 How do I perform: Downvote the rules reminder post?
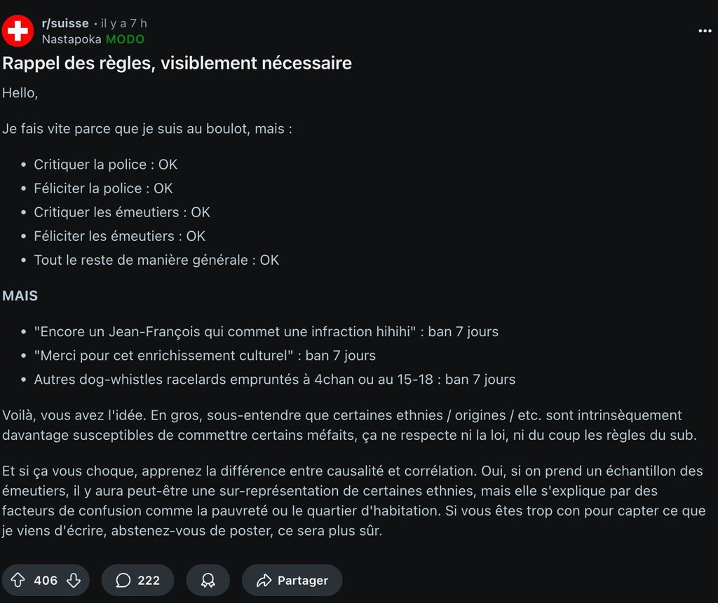74,581
